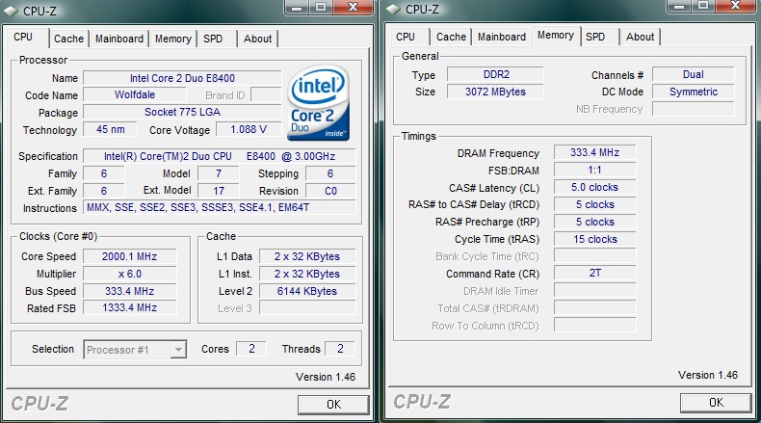761x423 pixels.
Task: Click the '1333.4 MHz' rated FSB value
Action: tap(130, 308)
